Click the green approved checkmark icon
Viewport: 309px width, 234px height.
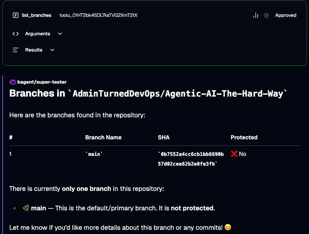click(266, 15)
